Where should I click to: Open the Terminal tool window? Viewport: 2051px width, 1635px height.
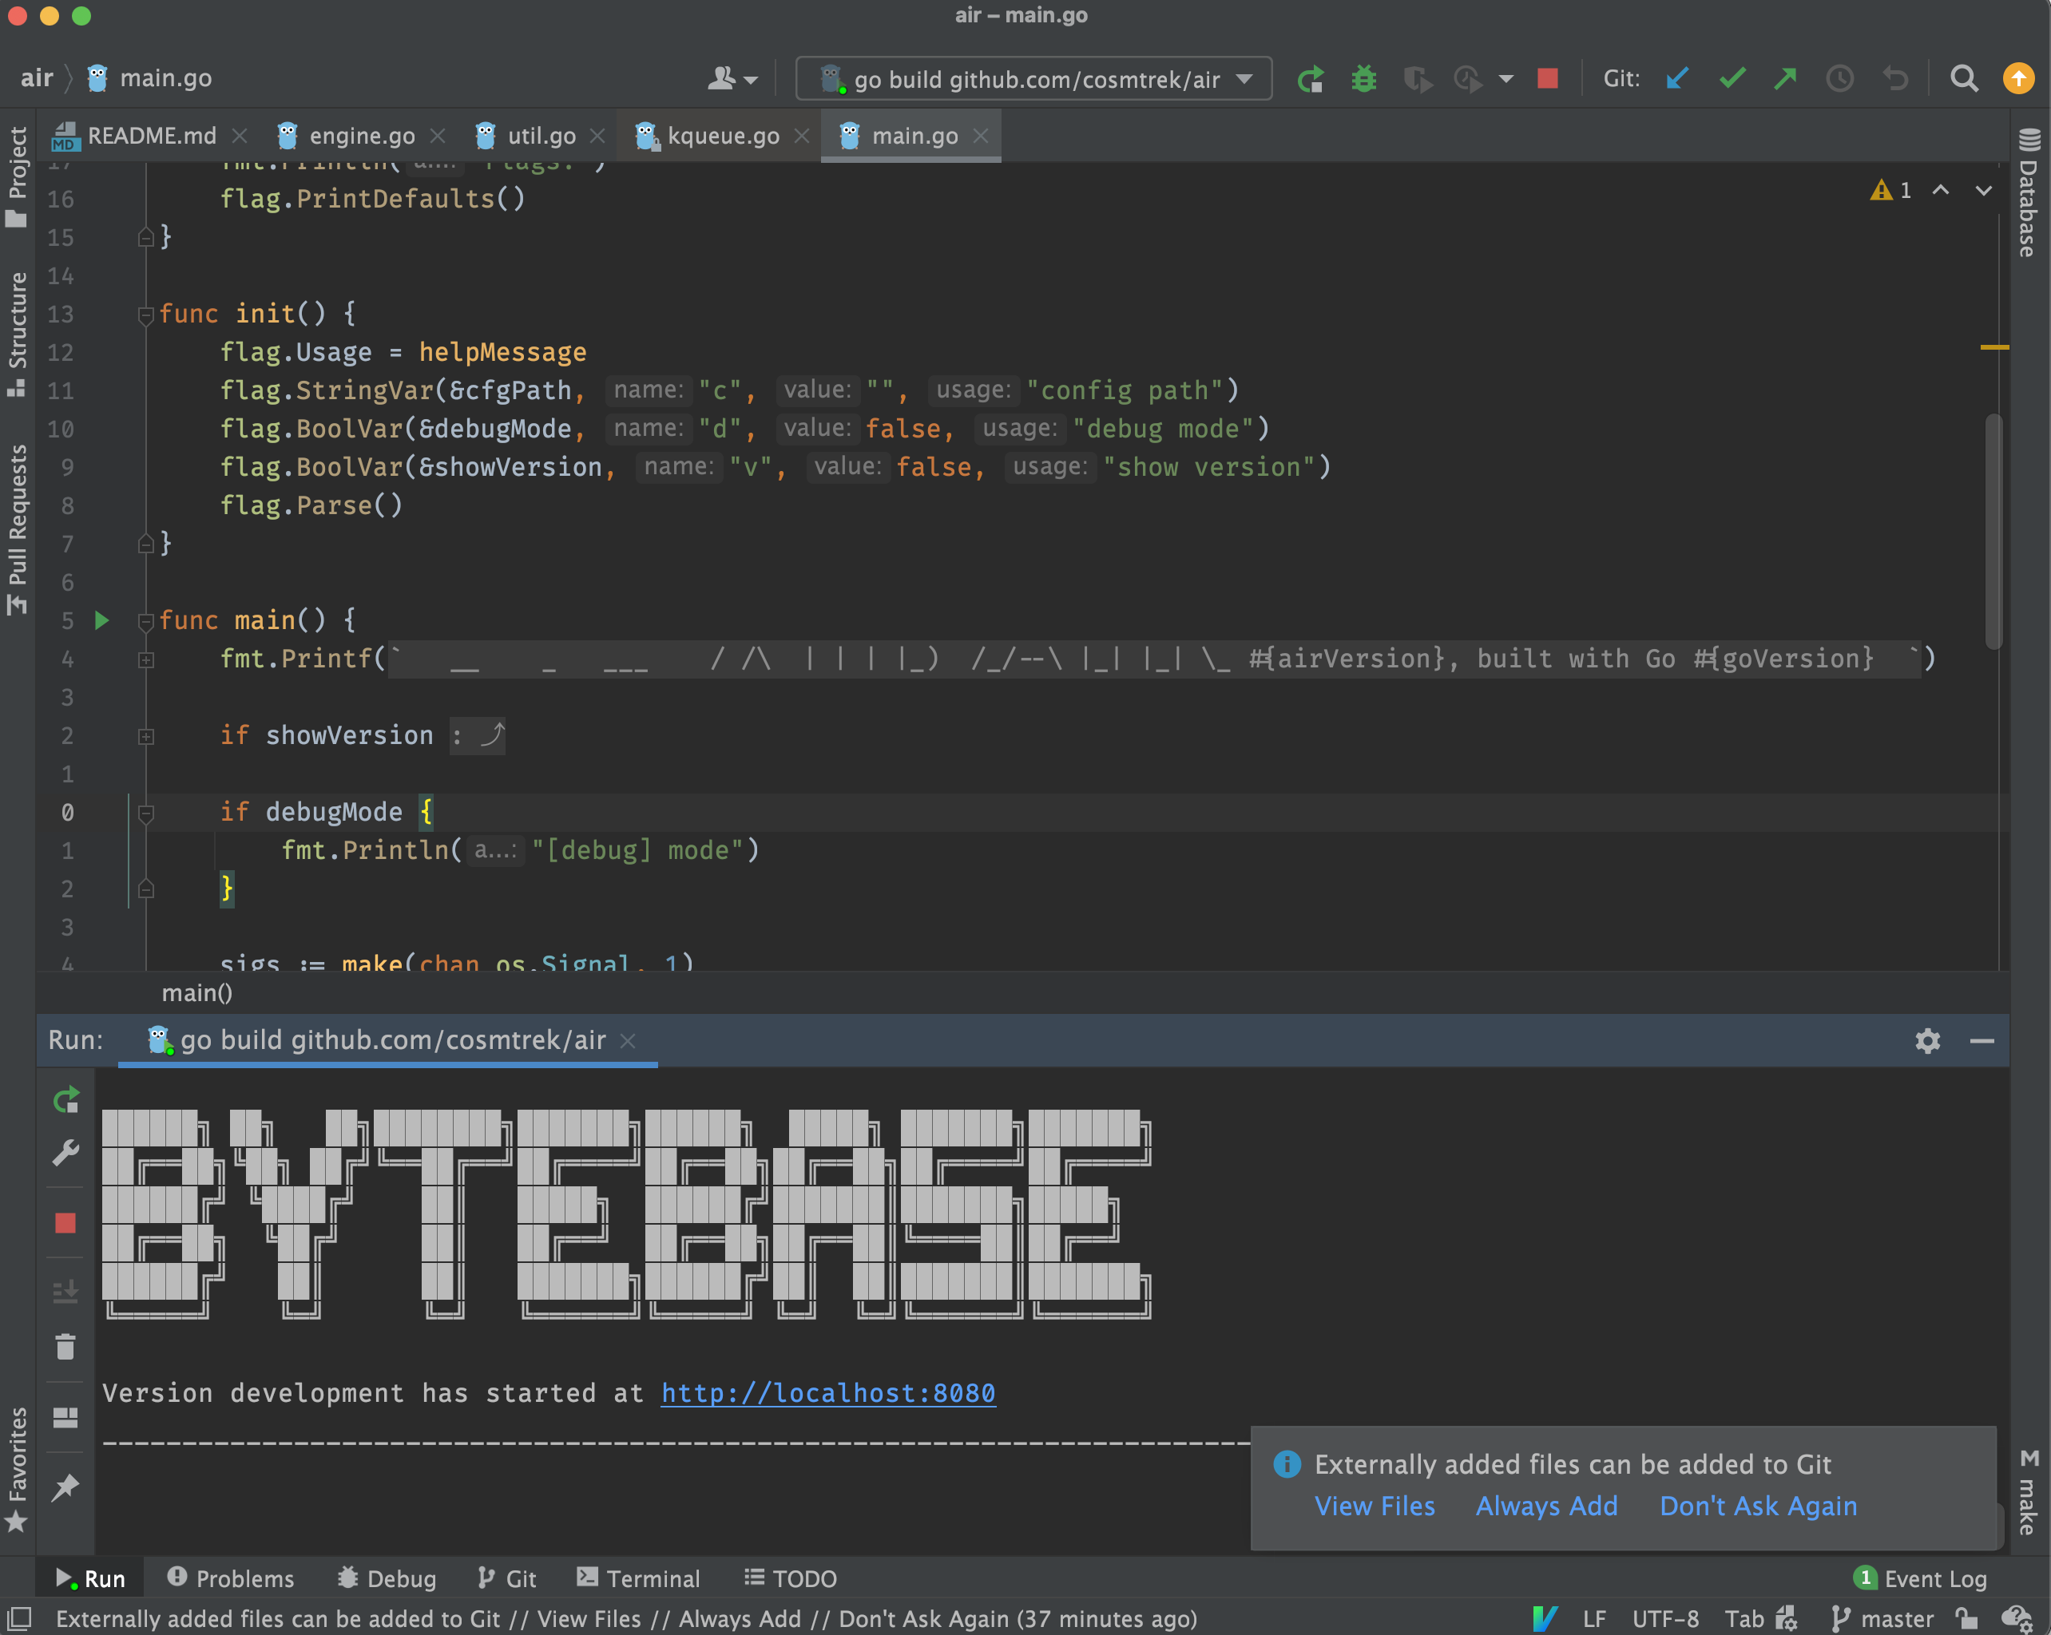[639, 1577]
